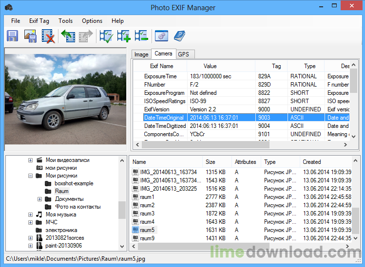Click the 'Version 2.2' value cell
Viewport: 365px width, 267px height.
point(221,109)
